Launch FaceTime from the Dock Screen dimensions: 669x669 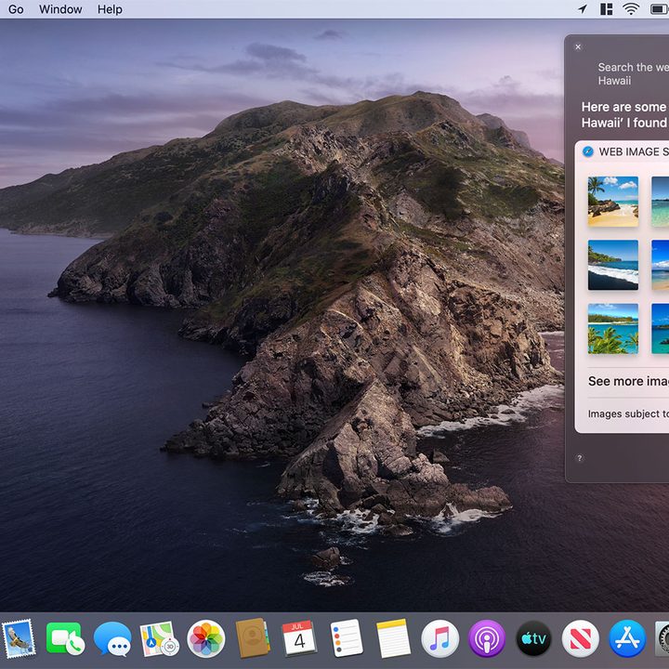click(65, 638)
